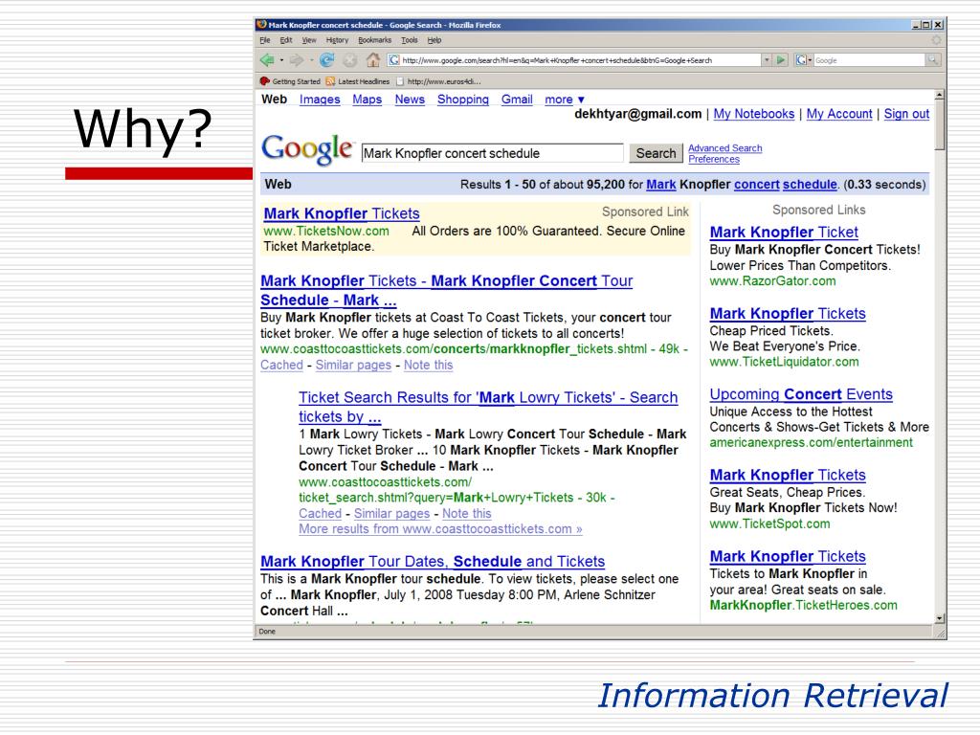Open TicketLiquidator 'Mark Knopfler Tickets' ad
The image size is (980, 735).
click(788, 314)
